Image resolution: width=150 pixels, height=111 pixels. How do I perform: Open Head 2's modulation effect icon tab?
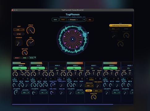(x=37, y=79)
